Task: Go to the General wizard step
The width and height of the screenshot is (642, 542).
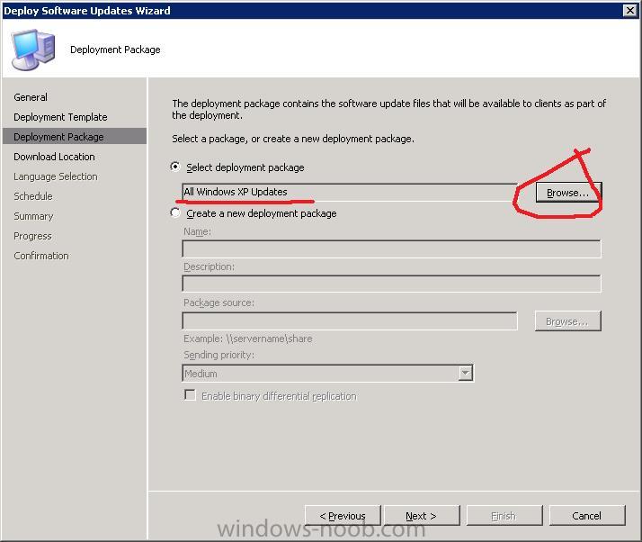Action: [x=31, y=97]
